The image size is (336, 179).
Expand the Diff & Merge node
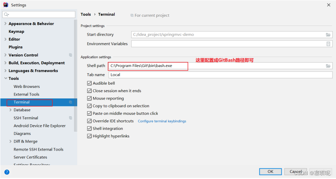pyautogui.click(x=10, y=141)
